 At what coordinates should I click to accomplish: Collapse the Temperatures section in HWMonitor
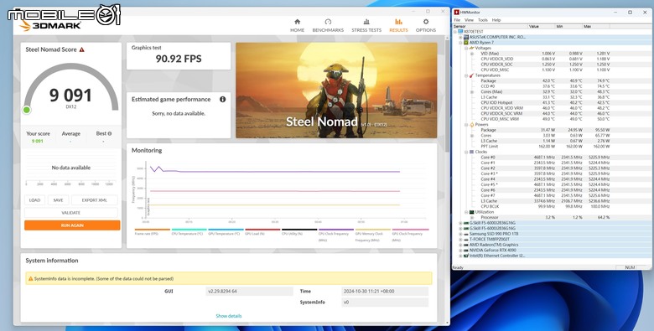click(466, 75)
